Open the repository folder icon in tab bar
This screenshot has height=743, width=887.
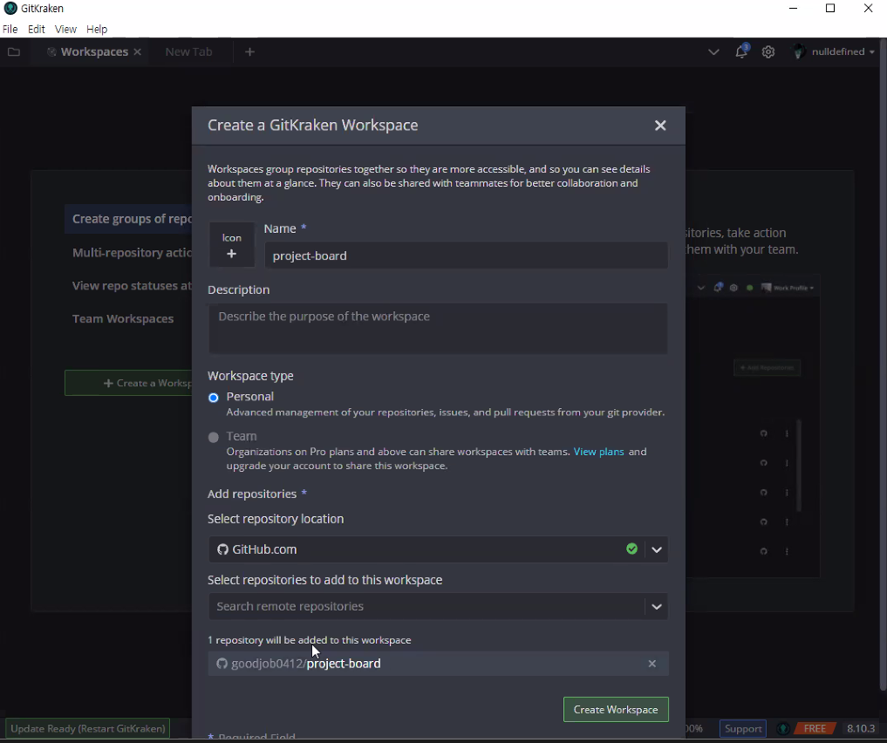pyautogui.click(x=14, y=52)
